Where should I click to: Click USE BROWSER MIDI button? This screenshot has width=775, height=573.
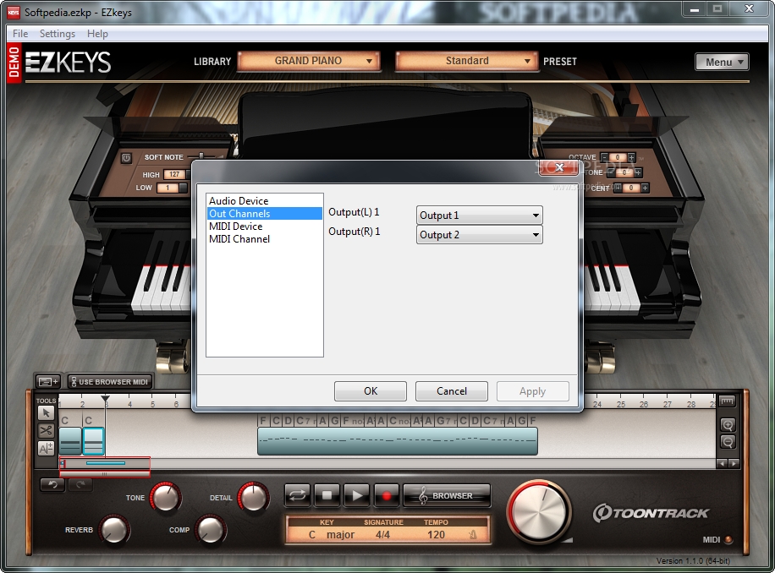pos(110,381)
